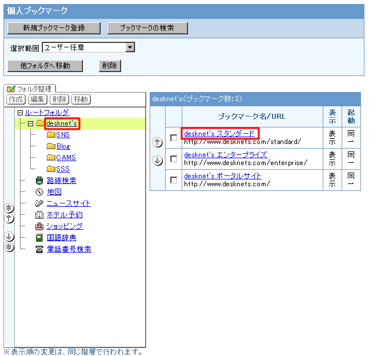Click the green dictionary icon beside 国語辞典

coord(39,238)
